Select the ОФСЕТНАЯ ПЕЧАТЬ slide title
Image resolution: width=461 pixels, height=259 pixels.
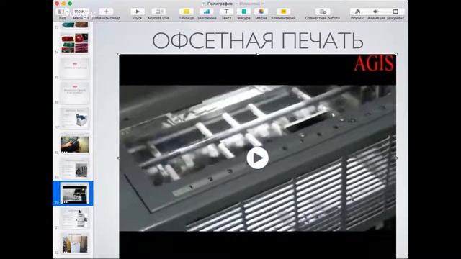pyautogui.click(x=258, y=40)
